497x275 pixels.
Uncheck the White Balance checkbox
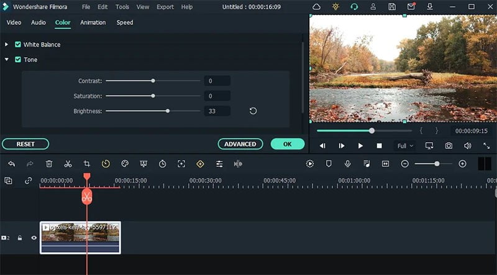coord(18,44)
